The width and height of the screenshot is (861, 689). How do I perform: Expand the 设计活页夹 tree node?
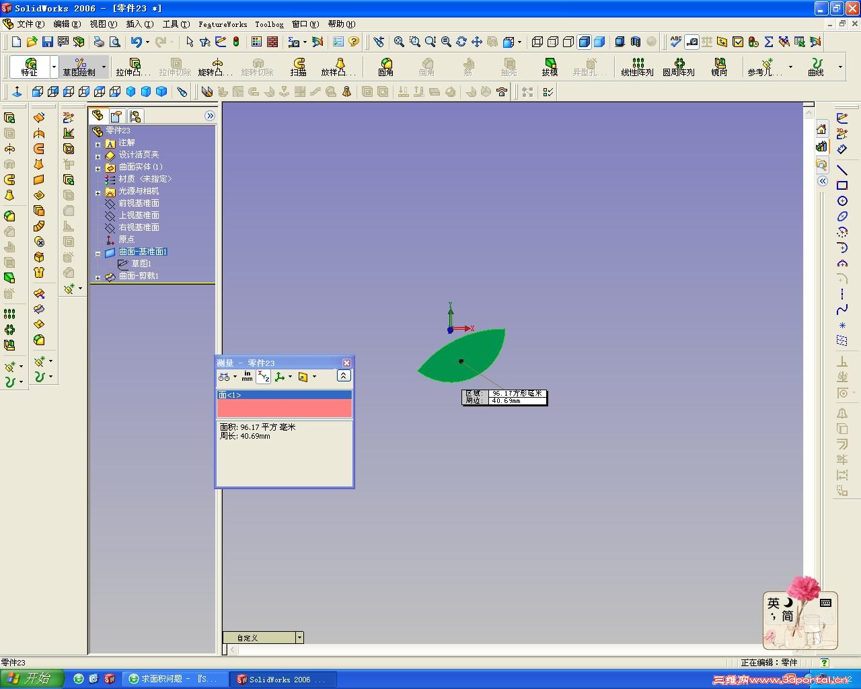[x=98, y=156]
